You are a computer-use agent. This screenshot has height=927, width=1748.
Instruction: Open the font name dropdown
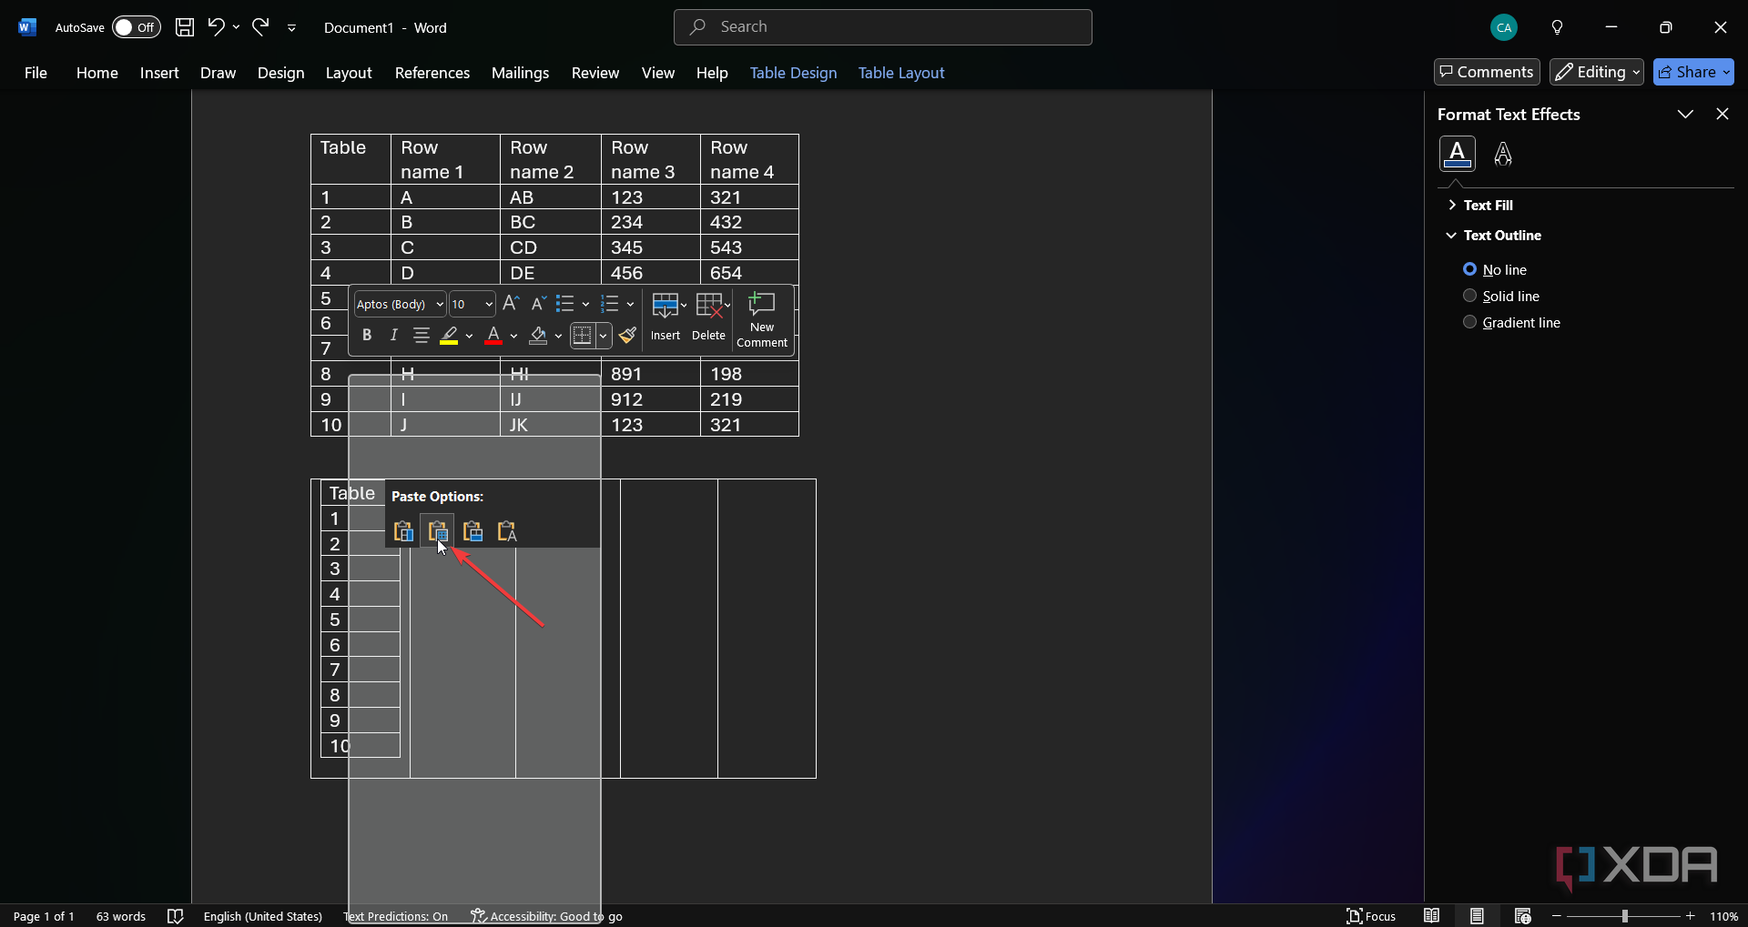tap(440, 304)
